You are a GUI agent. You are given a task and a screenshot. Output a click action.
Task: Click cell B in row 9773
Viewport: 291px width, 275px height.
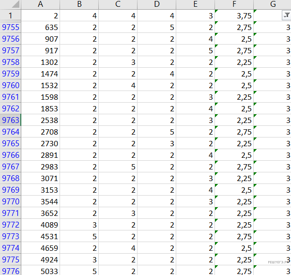click(x=79, y=236)
